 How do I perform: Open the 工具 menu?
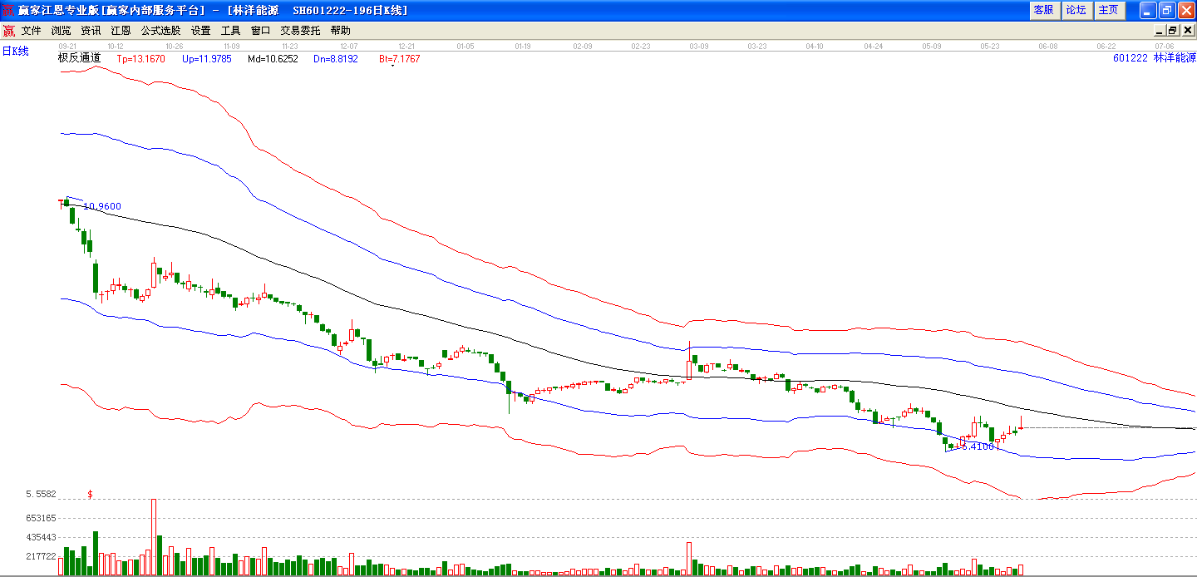coord(231,31)
